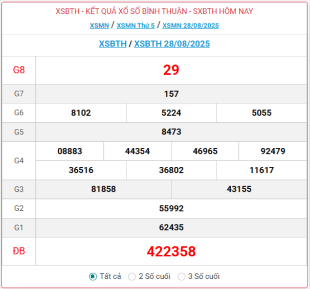Open the XSMN link

point(99,26)
